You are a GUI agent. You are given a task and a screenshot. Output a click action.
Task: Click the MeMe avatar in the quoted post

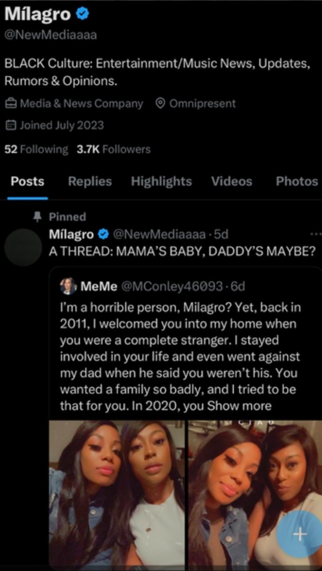[69, 287]
